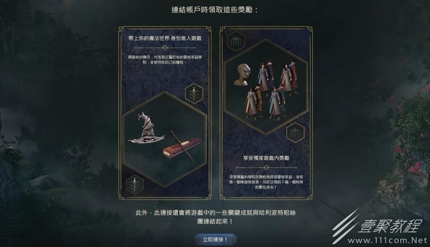430x247 pixels.
Task: Click the plant emblem in left card's bottom corner
Action: click(135, 185)
